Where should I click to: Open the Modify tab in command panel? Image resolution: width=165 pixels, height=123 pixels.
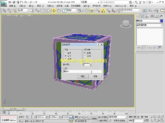tap(142, 16)
